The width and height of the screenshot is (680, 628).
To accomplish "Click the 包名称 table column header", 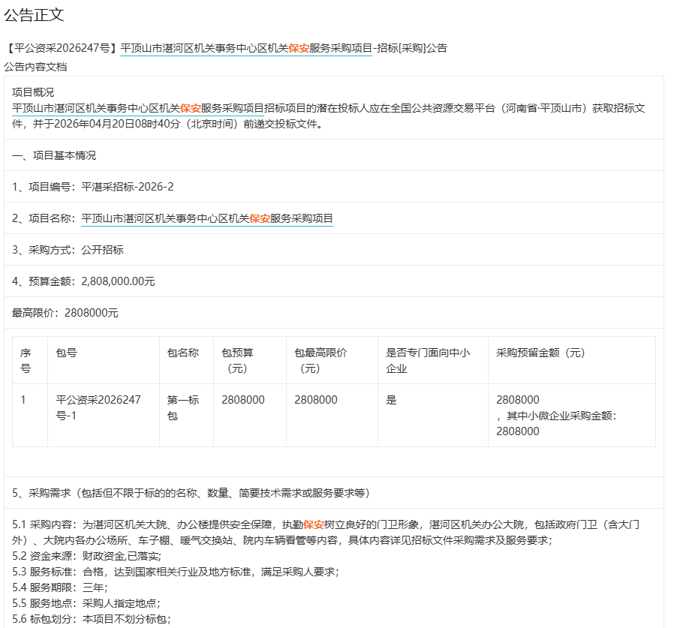I will 182,353.
